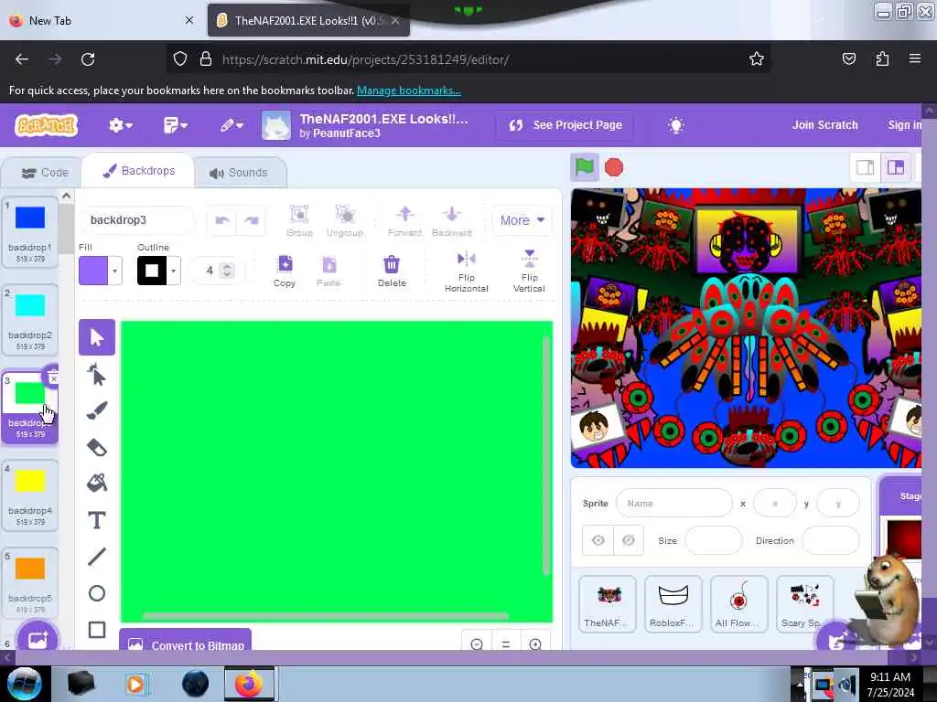Viewport: 937px width, 702px height.
Task: Adjust outline width stepper arrows
Action: pos(227,271)
